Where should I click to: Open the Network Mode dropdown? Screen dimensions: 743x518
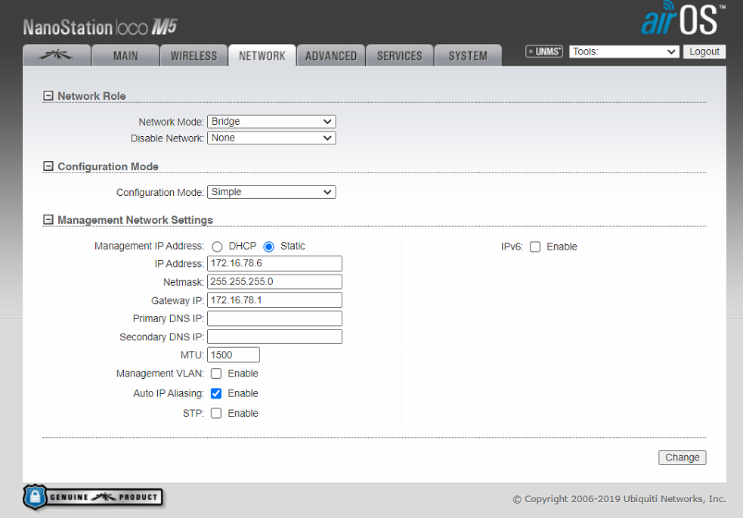click(271, 121)
